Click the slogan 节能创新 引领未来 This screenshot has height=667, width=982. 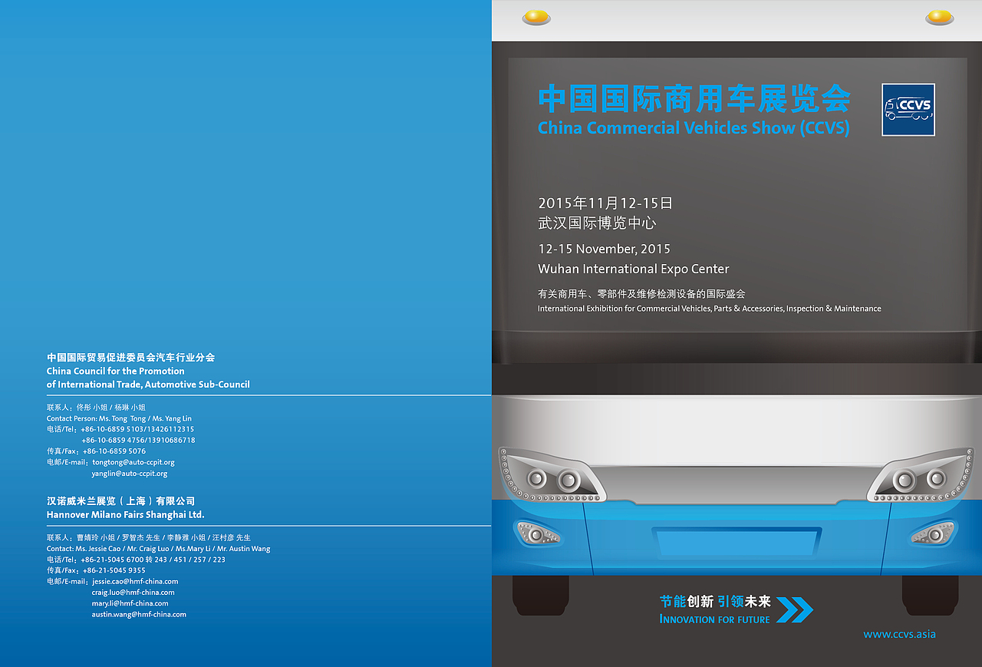(x=715, y=602)
